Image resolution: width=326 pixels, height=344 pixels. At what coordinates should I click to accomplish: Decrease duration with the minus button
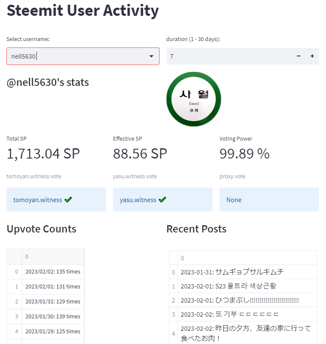tap(299, 56)
